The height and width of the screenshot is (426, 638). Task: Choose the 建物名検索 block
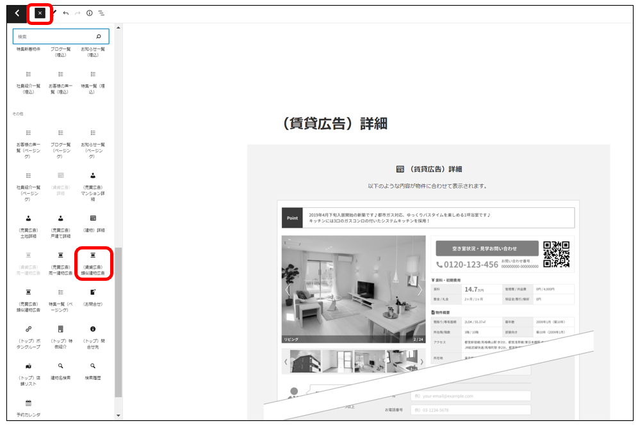click(61, 370)
